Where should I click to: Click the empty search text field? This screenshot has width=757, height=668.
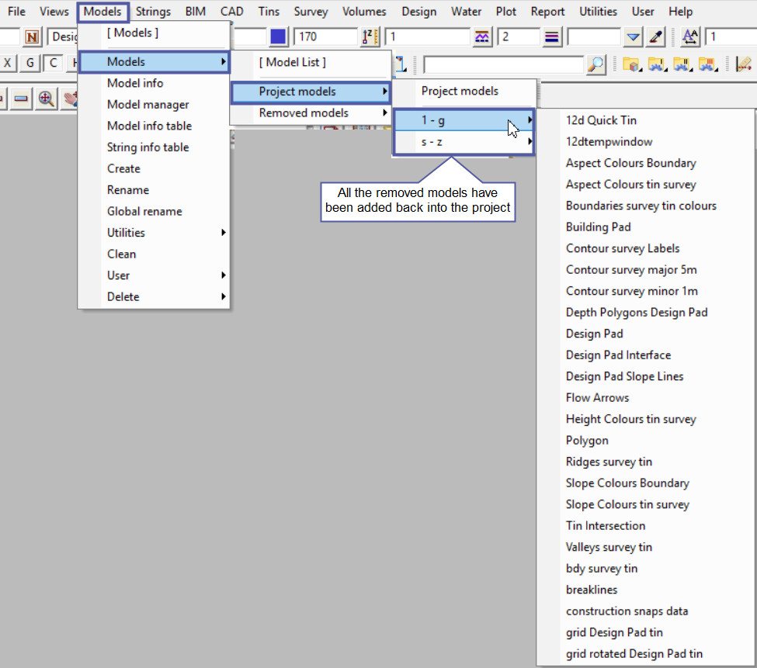[x=504, y=64]
